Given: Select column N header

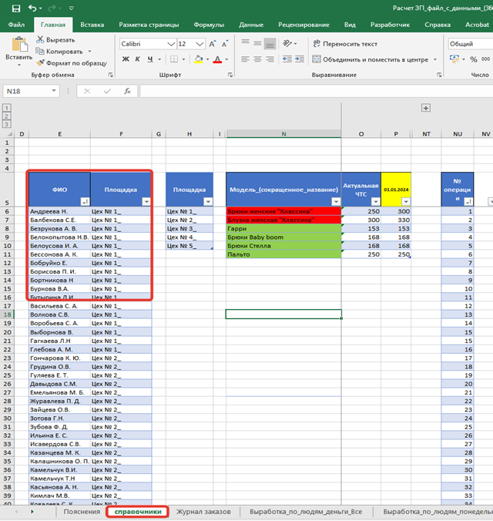Looking at the screenshot, I should [283, 134].
